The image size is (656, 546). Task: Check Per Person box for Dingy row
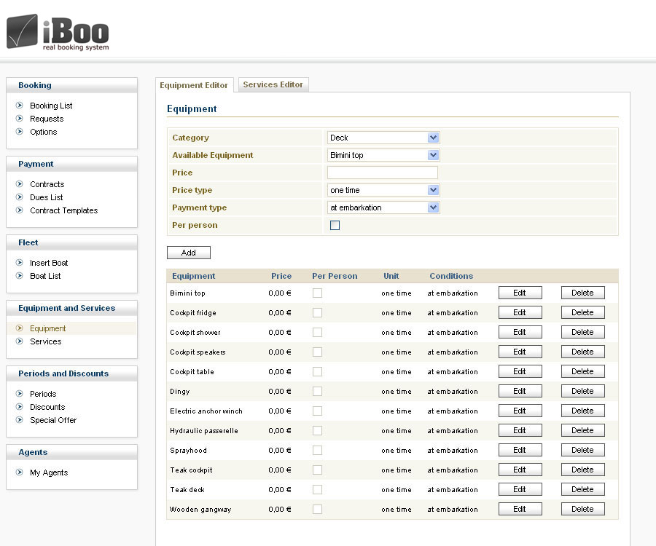[x=317, y=392]
